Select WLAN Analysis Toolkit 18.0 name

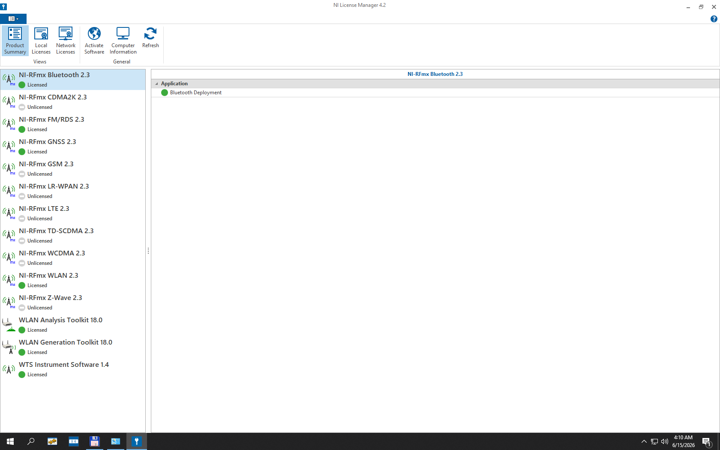pyautogui.click(x=61, y=320)
